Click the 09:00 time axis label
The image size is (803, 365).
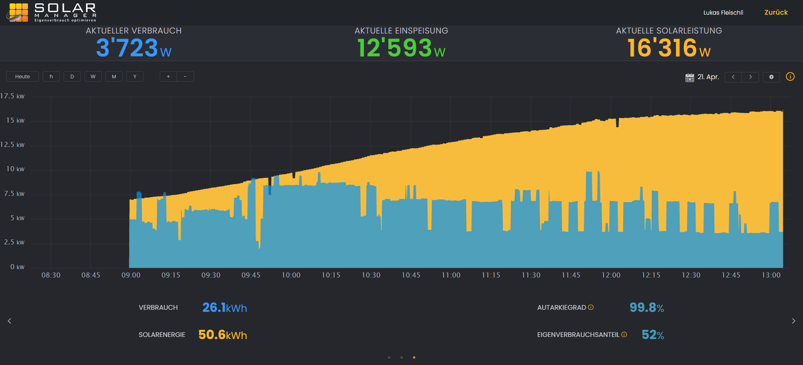pyautogui.click(x=131, y=275)
